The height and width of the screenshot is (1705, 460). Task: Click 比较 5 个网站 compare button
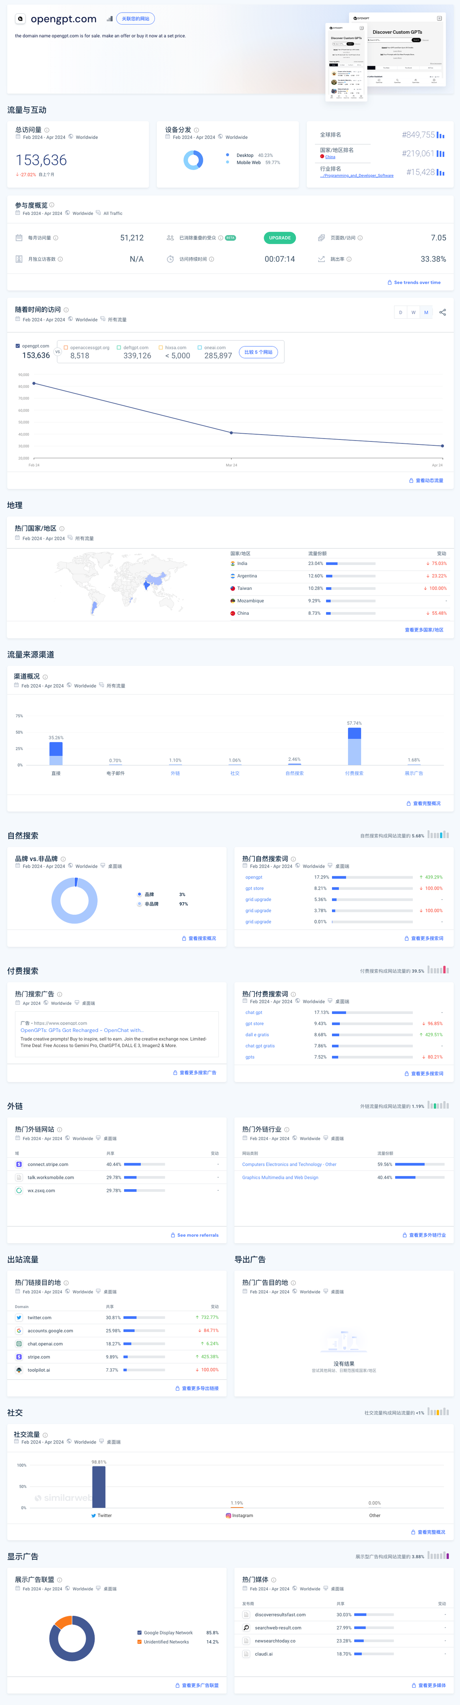point(258,352)
